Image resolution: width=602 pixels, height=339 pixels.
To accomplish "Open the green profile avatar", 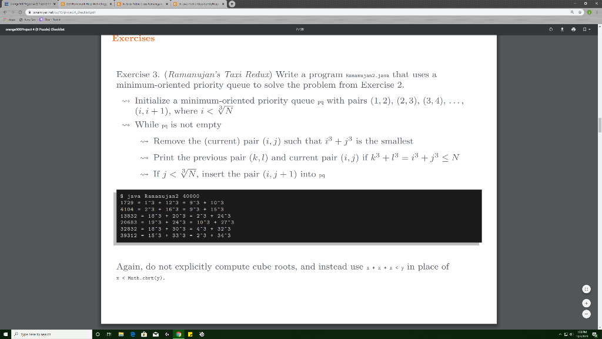I will tap(589, 12).
